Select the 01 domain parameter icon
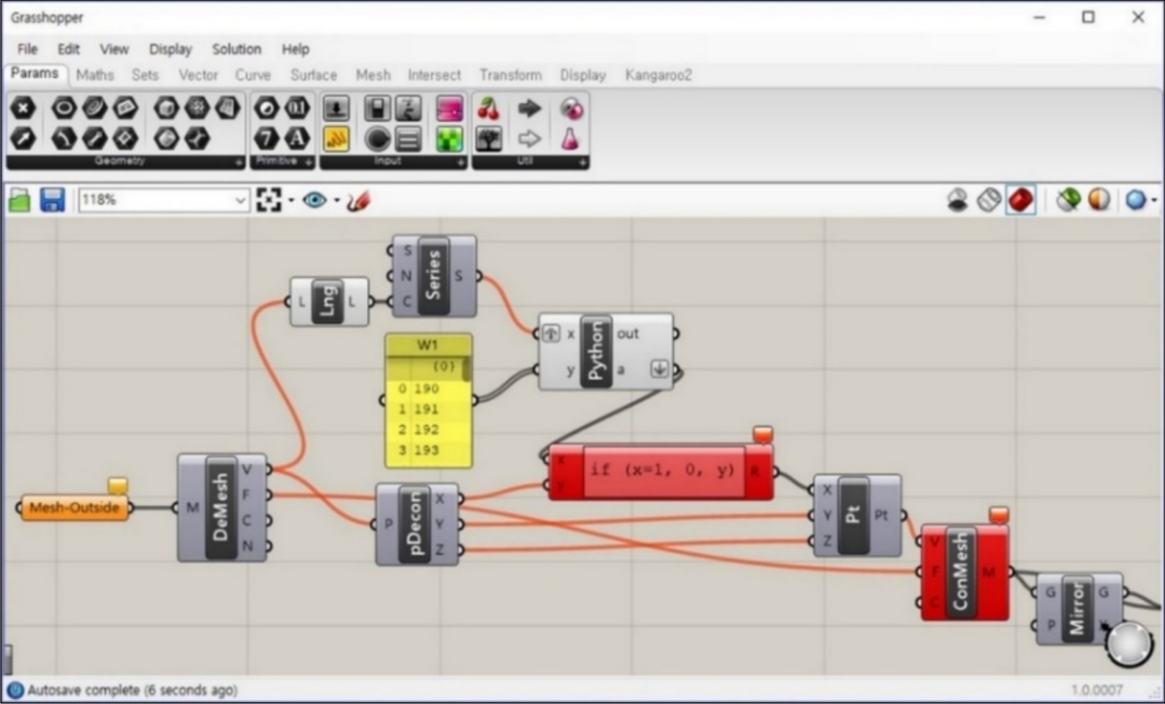Image resolution: width=1165 pixels, height=704 pixels. [x=297, y=108]
